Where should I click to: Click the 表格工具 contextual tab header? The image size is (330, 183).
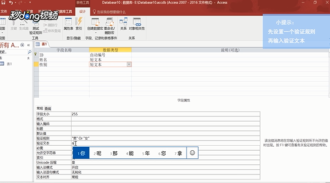[82, 3]
